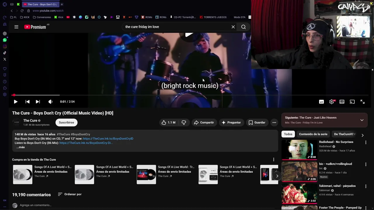Mute the video volume speaker icon
374x210 pixels.
50,102
